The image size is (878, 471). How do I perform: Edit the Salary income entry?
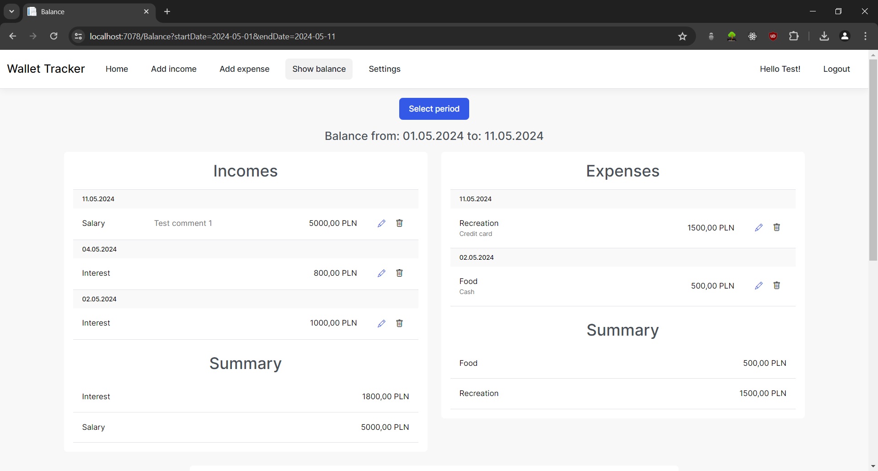(381, 223)
